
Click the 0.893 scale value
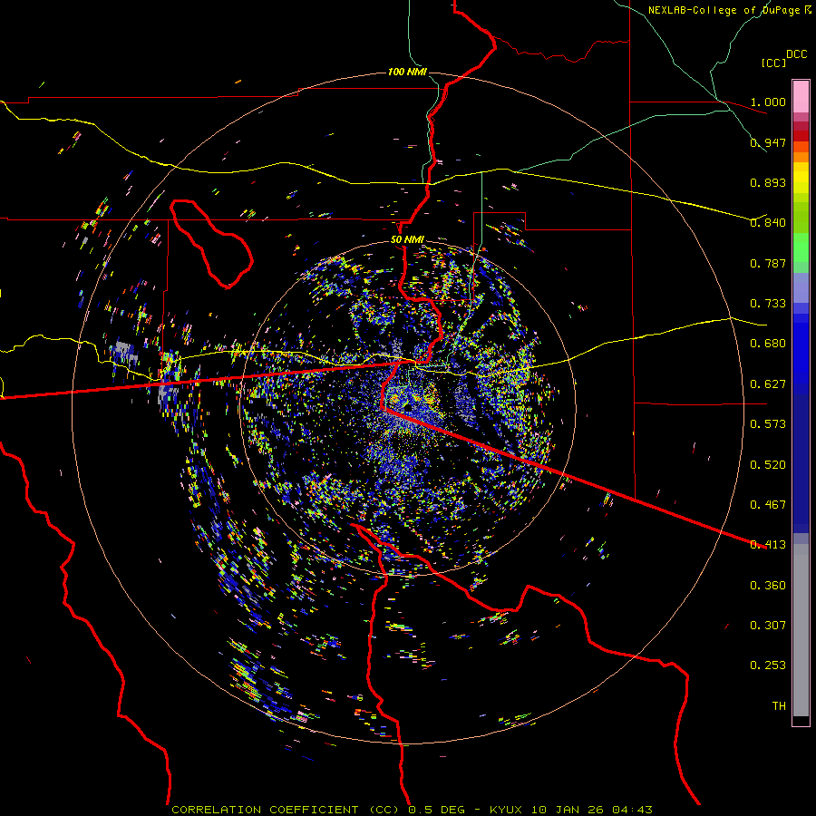768,182
